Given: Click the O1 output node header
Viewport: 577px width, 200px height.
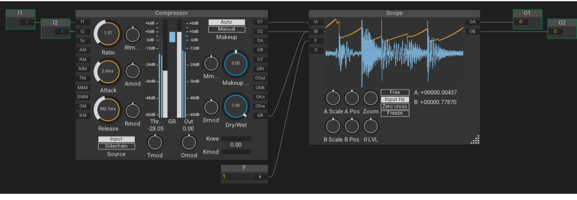Looking at the screenshot, I should 527,13.
